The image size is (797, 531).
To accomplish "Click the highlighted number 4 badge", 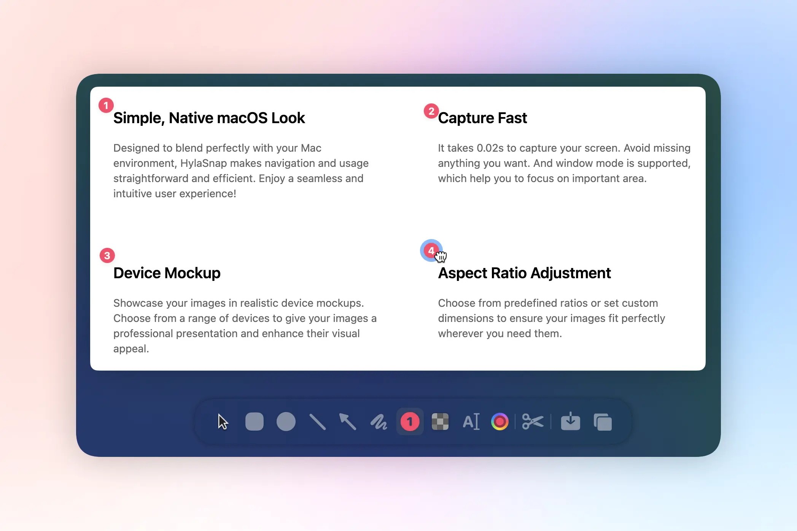I will [431, 250].
